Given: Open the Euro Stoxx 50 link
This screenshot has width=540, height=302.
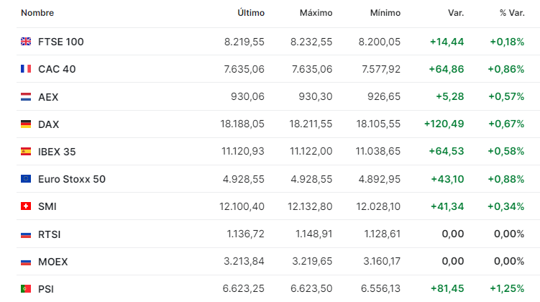Looking at the screenshot, I should [72, 179].
